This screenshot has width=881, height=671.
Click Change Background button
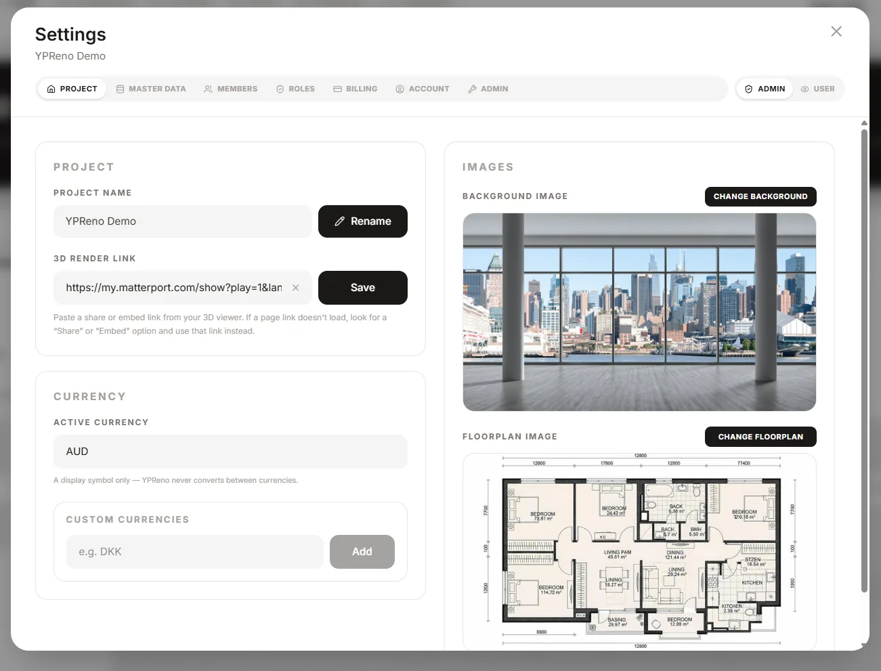pos(760,196)
